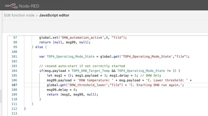This screenshot has width=208, height=116.
Task: Click 'C. Lower threshold: ' string
Action: pyautogui.click(x=167, y=80)
